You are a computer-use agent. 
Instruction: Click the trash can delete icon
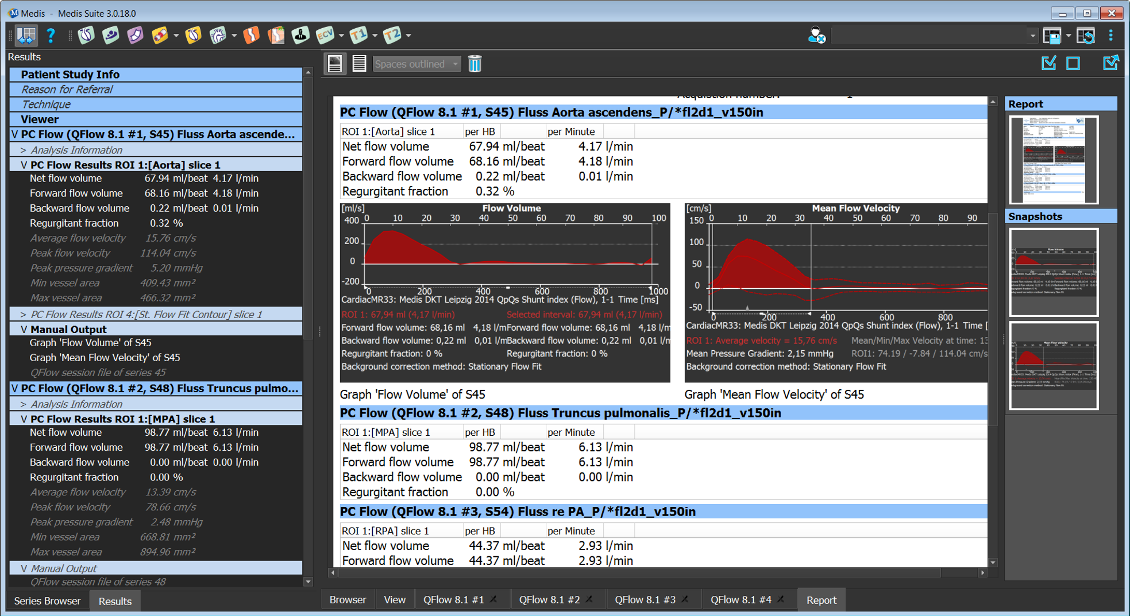coord(475,64)
